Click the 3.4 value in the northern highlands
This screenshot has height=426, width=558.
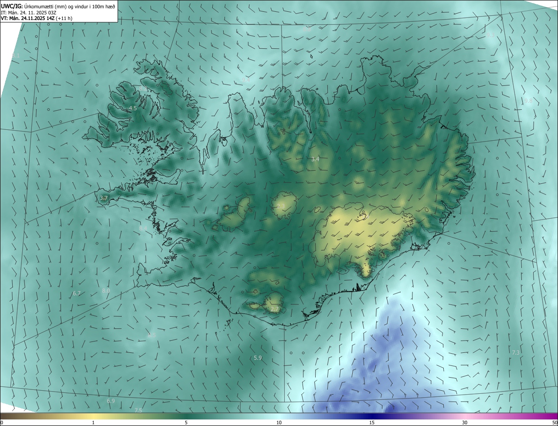point(315,159)
